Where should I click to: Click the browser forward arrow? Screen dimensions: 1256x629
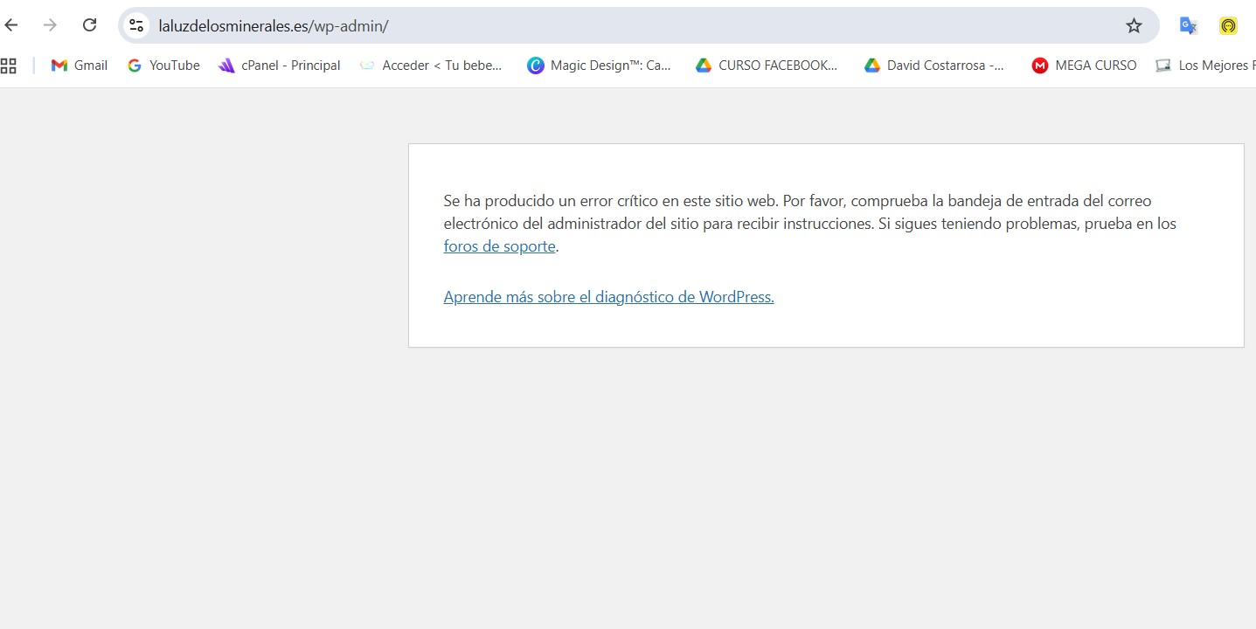click(x=50, y=25)
